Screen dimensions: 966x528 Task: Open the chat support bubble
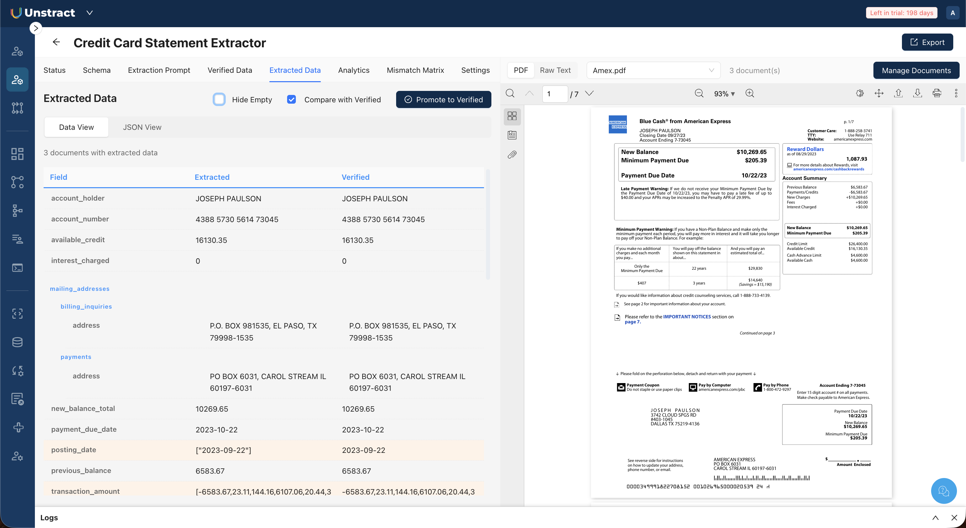[944, 490]
